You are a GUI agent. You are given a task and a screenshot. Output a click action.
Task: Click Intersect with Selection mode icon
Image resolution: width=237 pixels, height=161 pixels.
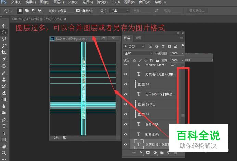[x=40, y=11]
